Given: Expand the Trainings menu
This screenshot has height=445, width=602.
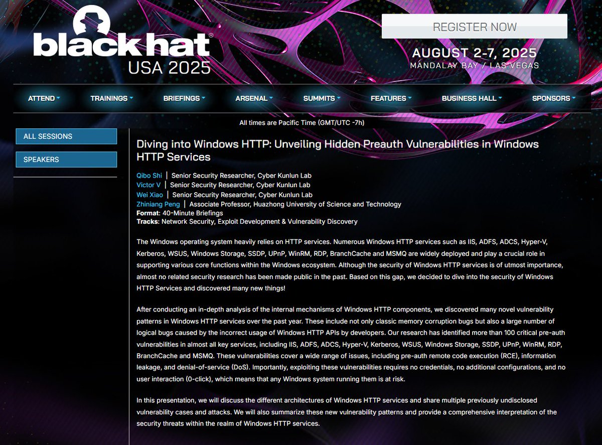Looking at the screenshot, I should click(112, 98).
